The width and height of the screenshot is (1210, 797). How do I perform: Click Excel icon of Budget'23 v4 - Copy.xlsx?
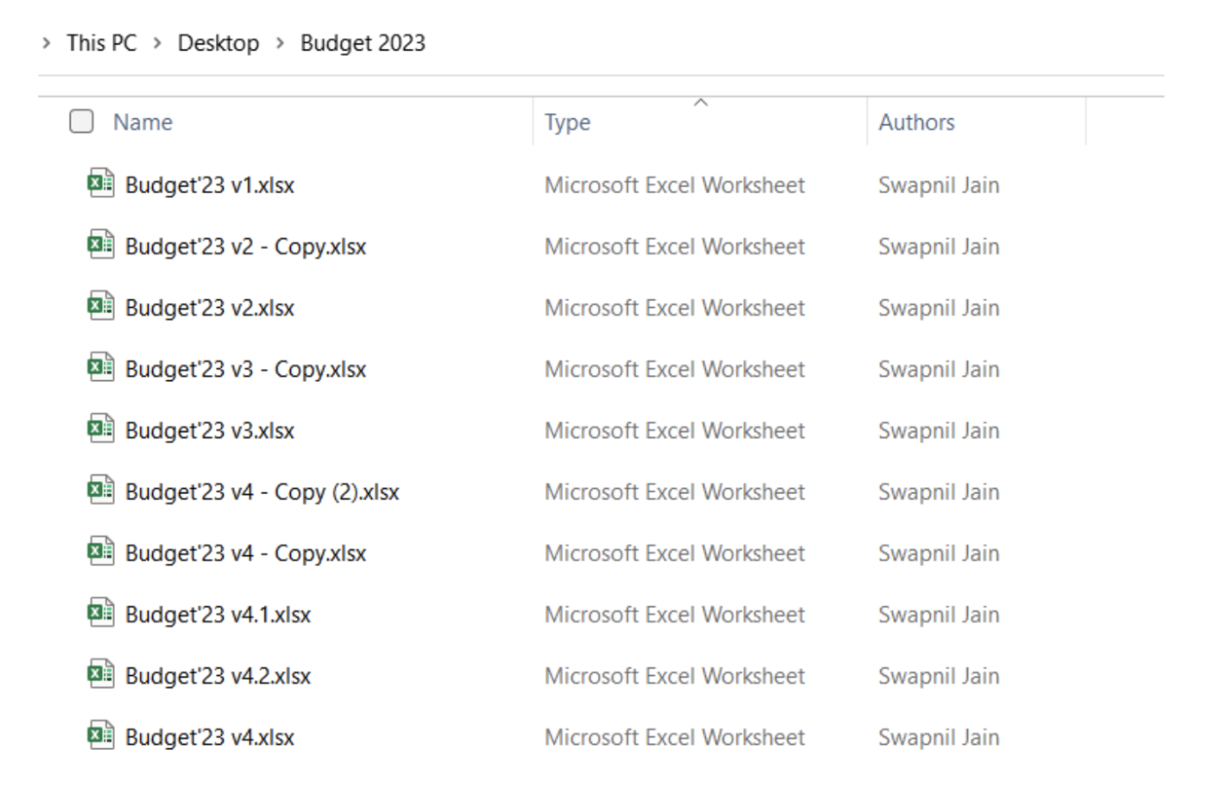[x=101, y=552]
